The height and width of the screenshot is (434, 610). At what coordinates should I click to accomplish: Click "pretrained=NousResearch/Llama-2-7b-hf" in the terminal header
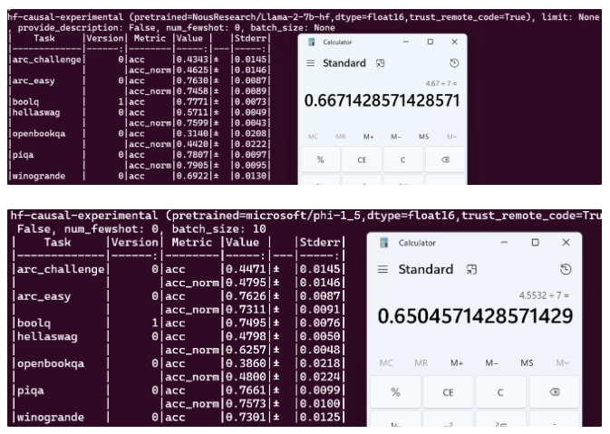pyautogui.click(x=233, y=17)
